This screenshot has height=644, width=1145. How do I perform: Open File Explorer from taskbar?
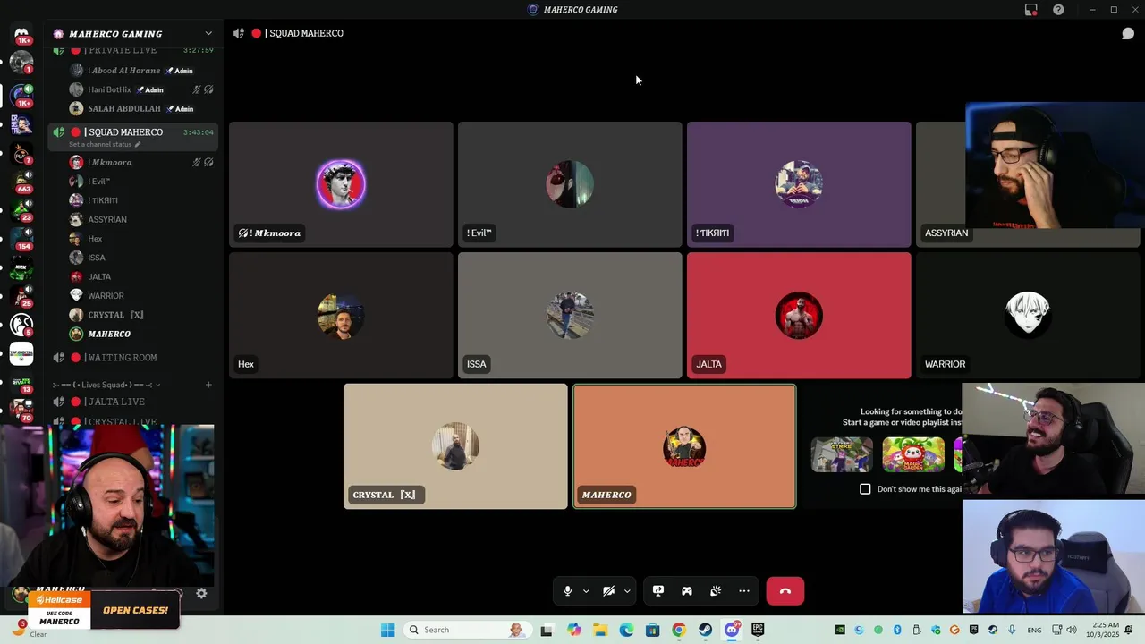(599, 630)
